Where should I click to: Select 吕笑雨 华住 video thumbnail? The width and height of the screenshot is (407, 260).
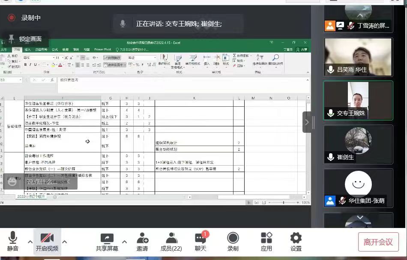[x=358, y=57]
